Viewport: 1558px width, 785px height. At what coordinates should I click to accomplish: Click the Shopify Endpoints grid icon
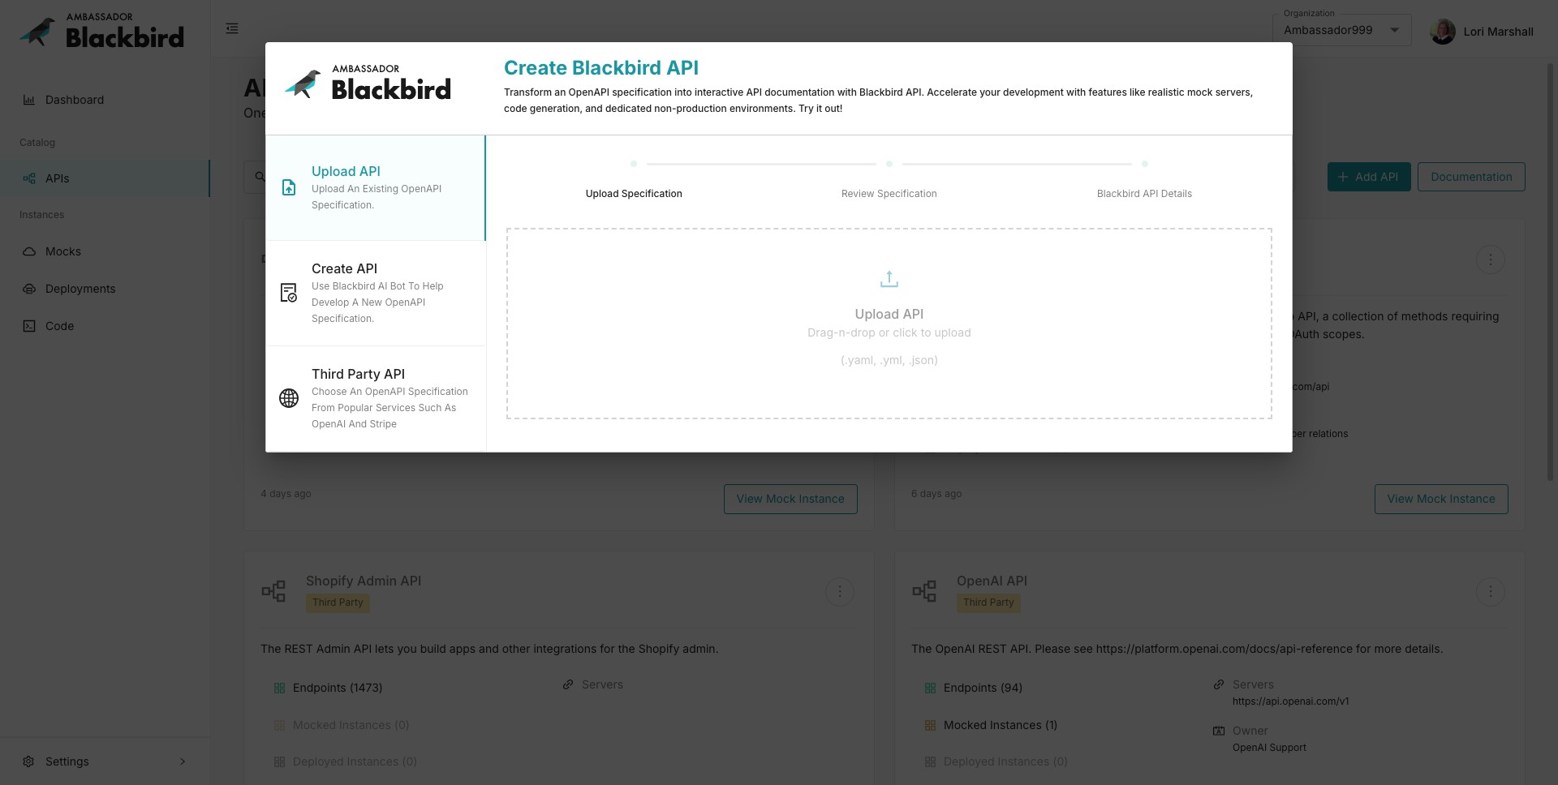point(279,688)
